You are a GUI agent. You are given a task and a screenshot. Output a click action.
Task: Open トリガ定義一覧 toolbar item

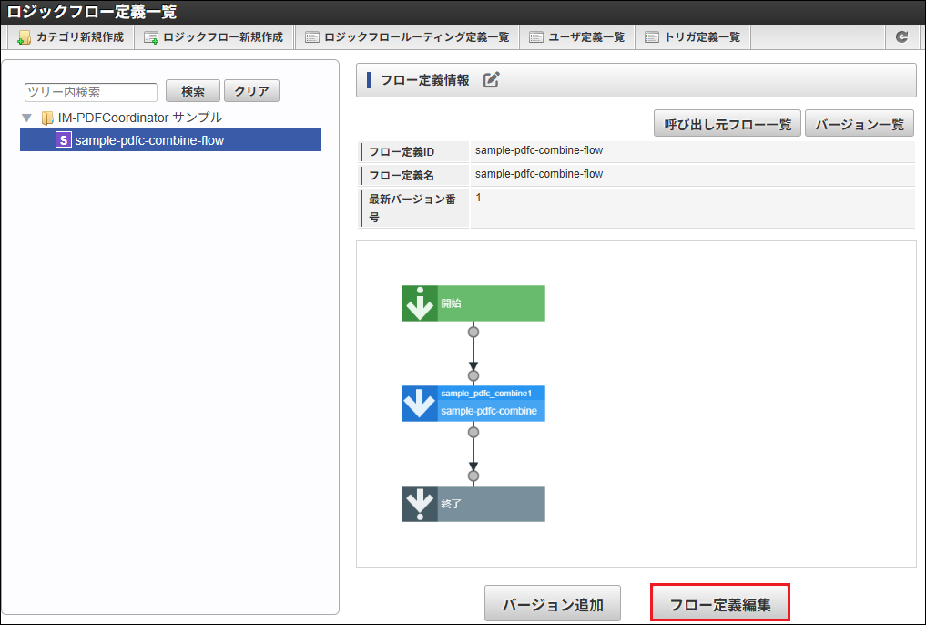point(693,37)
